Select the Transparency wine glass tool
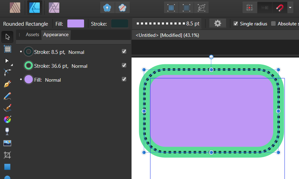The width and height of the screenshot is (299, 179). pyautogui.click(x=7, y=131)
